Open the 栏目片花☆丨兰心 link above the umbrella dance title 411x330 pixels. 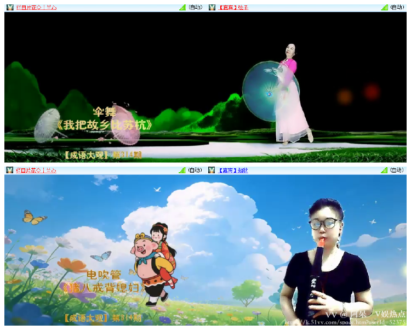36,8
